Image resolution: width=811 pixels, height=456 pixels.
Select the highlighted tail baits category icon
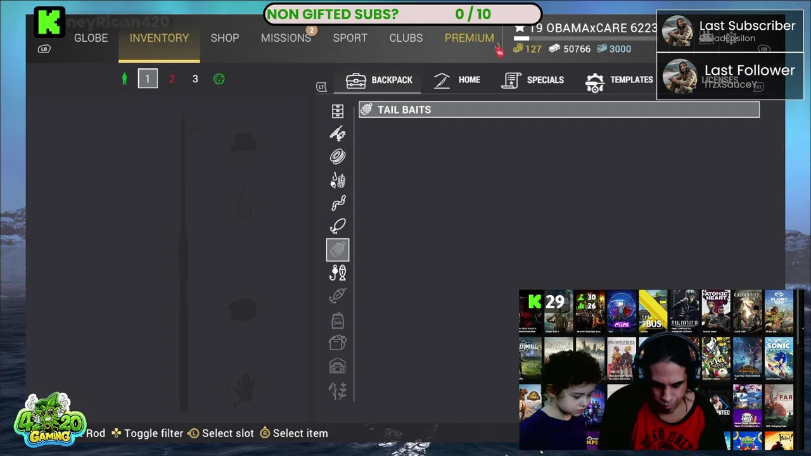[338, 250]
